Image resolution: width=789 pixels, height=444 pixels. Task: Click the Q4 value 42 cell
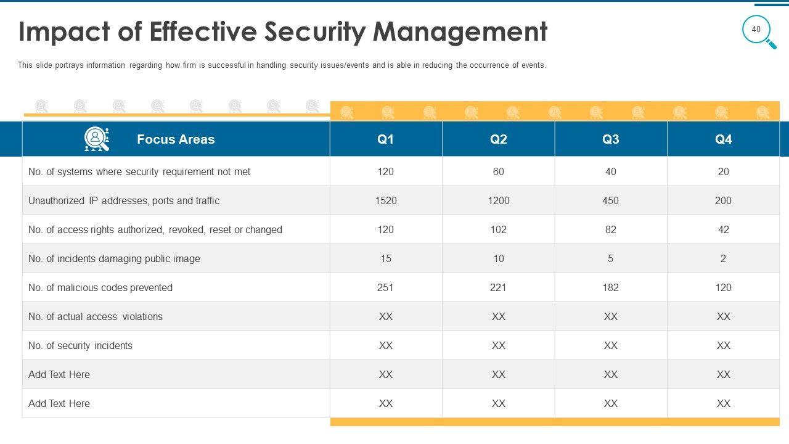723,229
